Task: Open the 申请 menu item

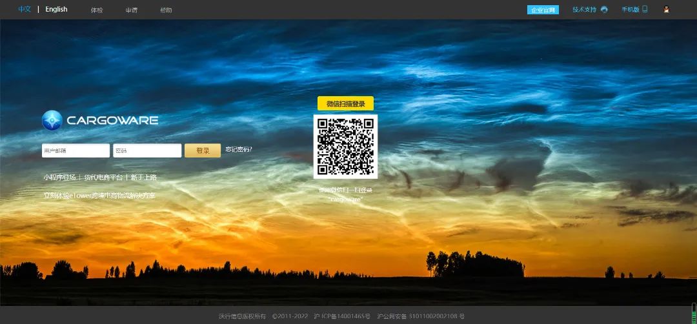Action: click(x=132, y=10)
